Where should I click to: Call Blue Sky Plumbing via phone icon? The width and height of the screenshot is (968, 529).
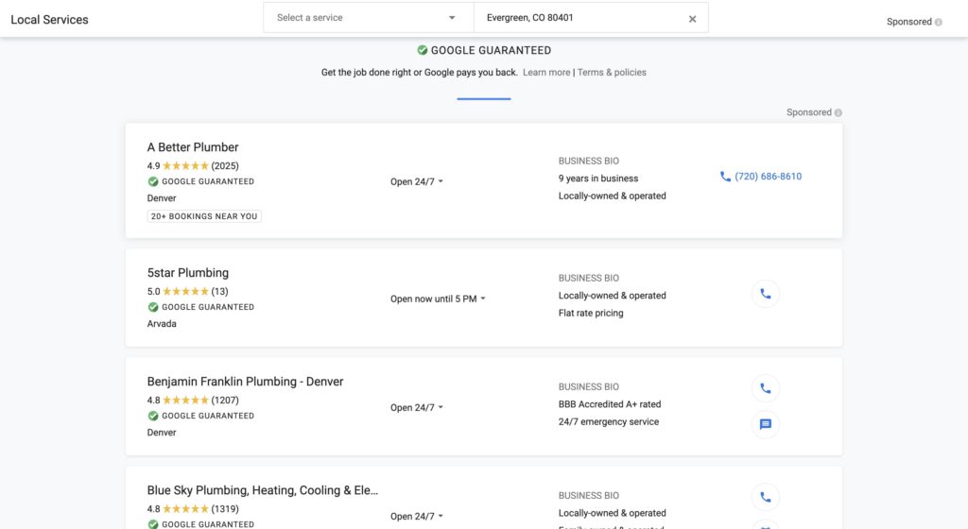click(765, 497)
